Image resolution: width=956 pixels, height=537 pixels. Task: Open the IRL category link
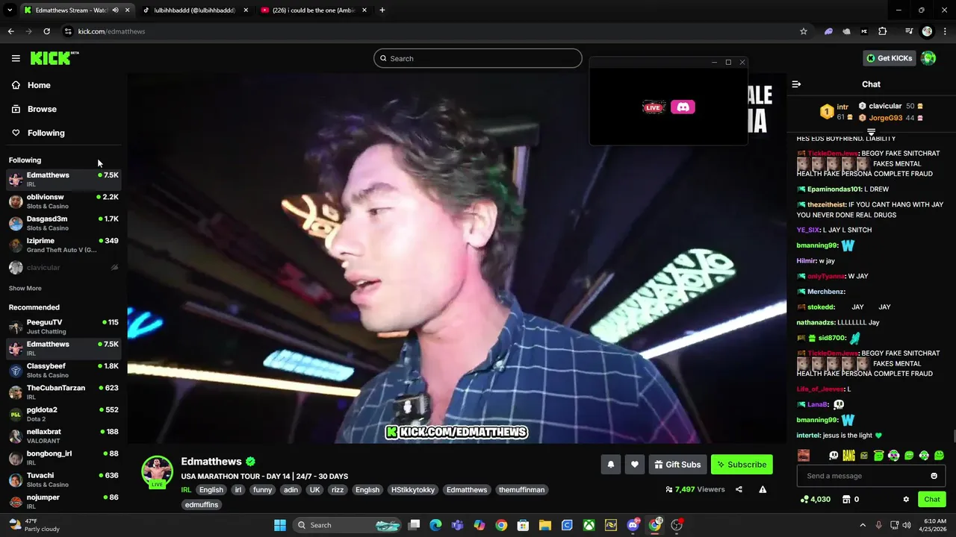186,490
